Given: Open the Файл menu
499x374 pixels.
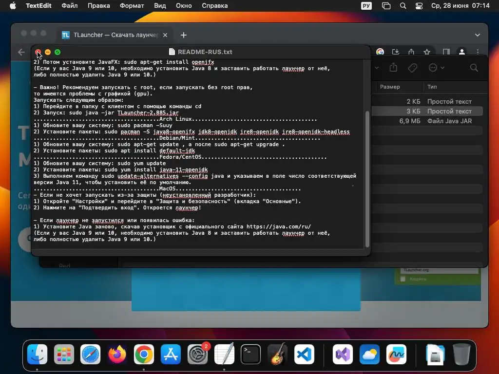Looking at the screenshot, I should pyautogui.click(x=69, y=6).
